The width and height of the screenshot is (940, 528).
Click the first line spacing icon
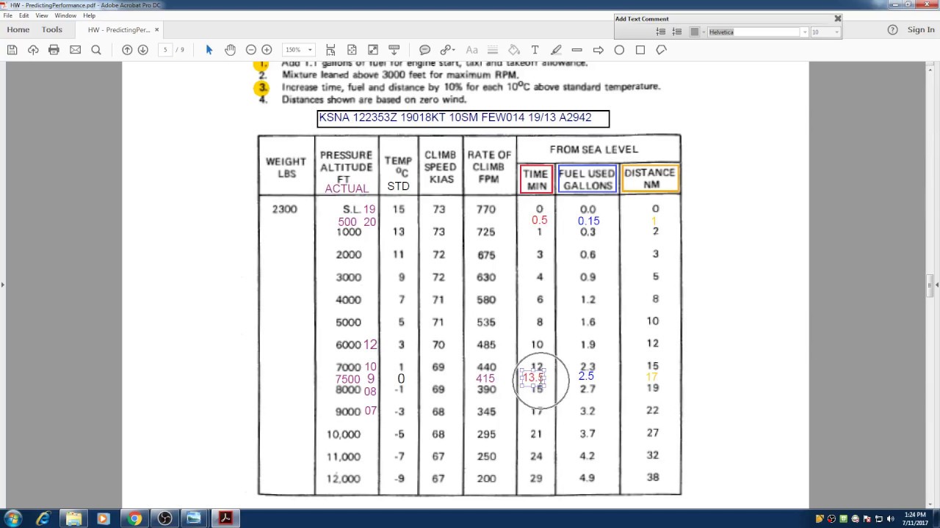click(661, 32)
